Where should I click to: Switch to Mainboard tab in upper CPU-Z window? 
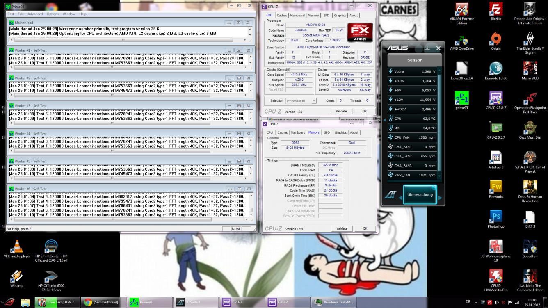297,16
